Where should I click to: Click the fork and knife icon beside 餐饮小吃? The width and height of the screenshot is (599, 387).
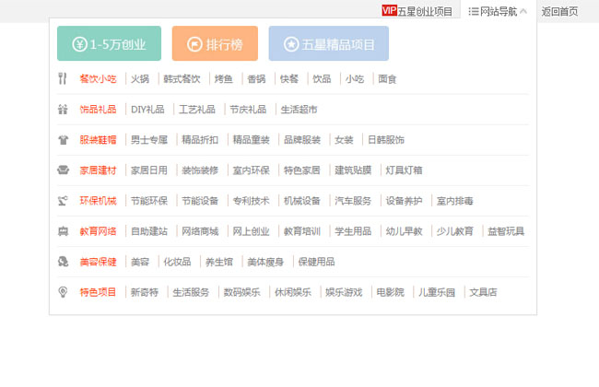[63, 79]
